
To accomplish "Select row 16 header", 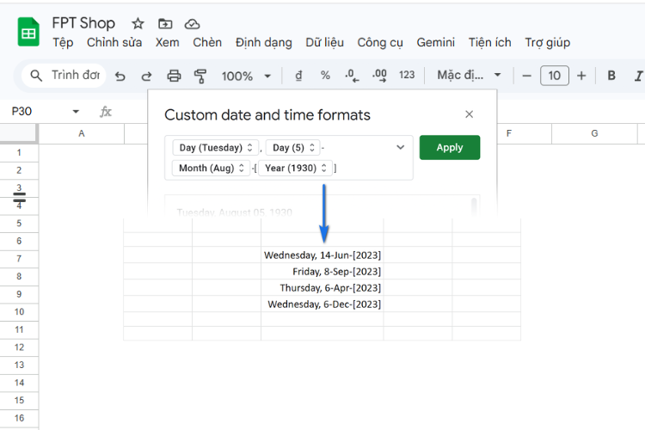I will click(x=19, y=418).
